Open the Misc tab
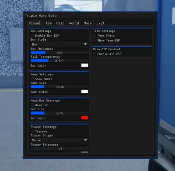175x171 pixels. [x=60, y=23]
